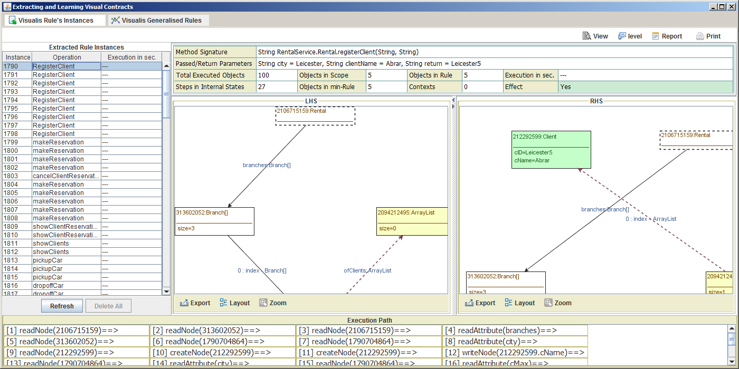Viewport: 739px width, 369px height.
Task: Zoom the RHS graph panel
Action: click(x=558, y=303)
